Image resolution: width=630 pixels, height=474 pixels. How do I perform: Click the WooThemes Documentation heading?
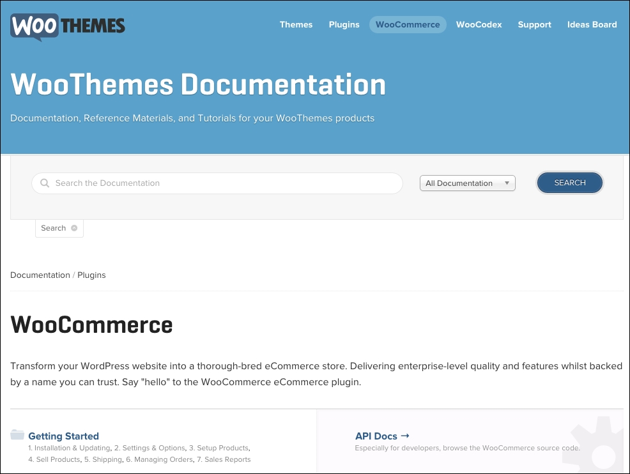(x=198, y=84)
